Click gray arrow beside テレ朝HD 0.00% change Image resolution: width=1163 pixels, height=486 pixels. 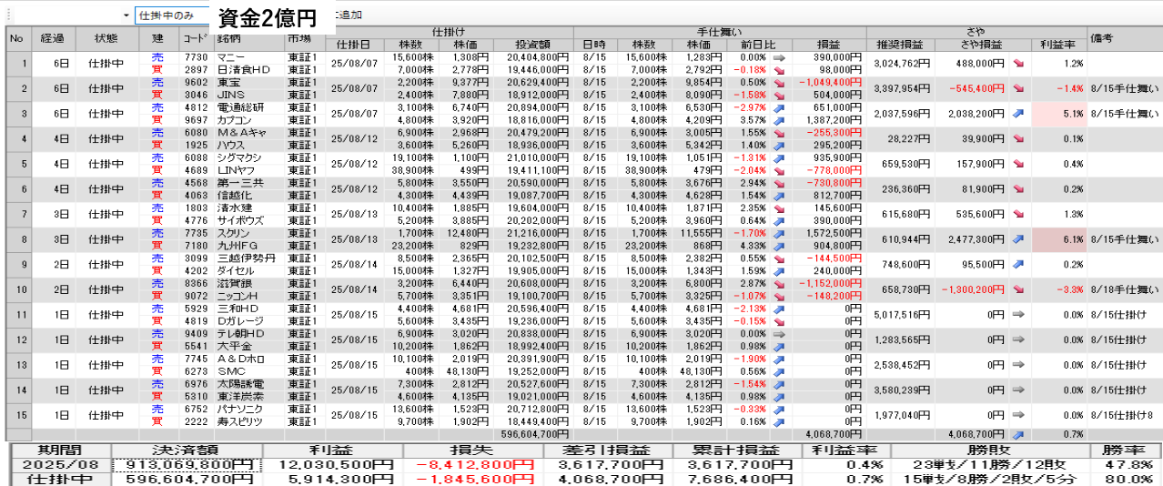point(779,334)
